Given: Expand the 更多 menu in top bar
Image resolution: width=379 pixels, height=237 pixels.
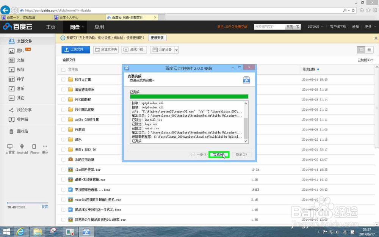Looking at the screenshot, I should pos(370,27).
